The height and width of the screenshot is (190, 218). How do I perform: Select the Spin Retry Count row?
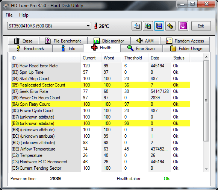[100, 104]
